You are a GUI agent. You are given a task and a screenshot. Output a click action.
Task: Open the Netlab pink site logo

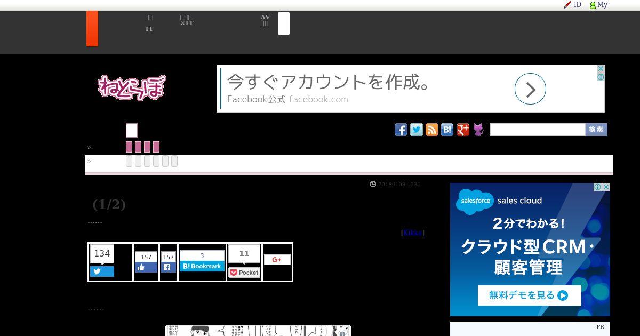(x=132, y=87)
